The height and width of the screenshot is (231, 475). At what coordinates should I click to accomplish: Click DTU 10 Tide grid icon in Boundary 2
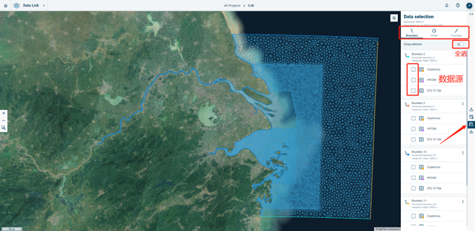(421, 91)
